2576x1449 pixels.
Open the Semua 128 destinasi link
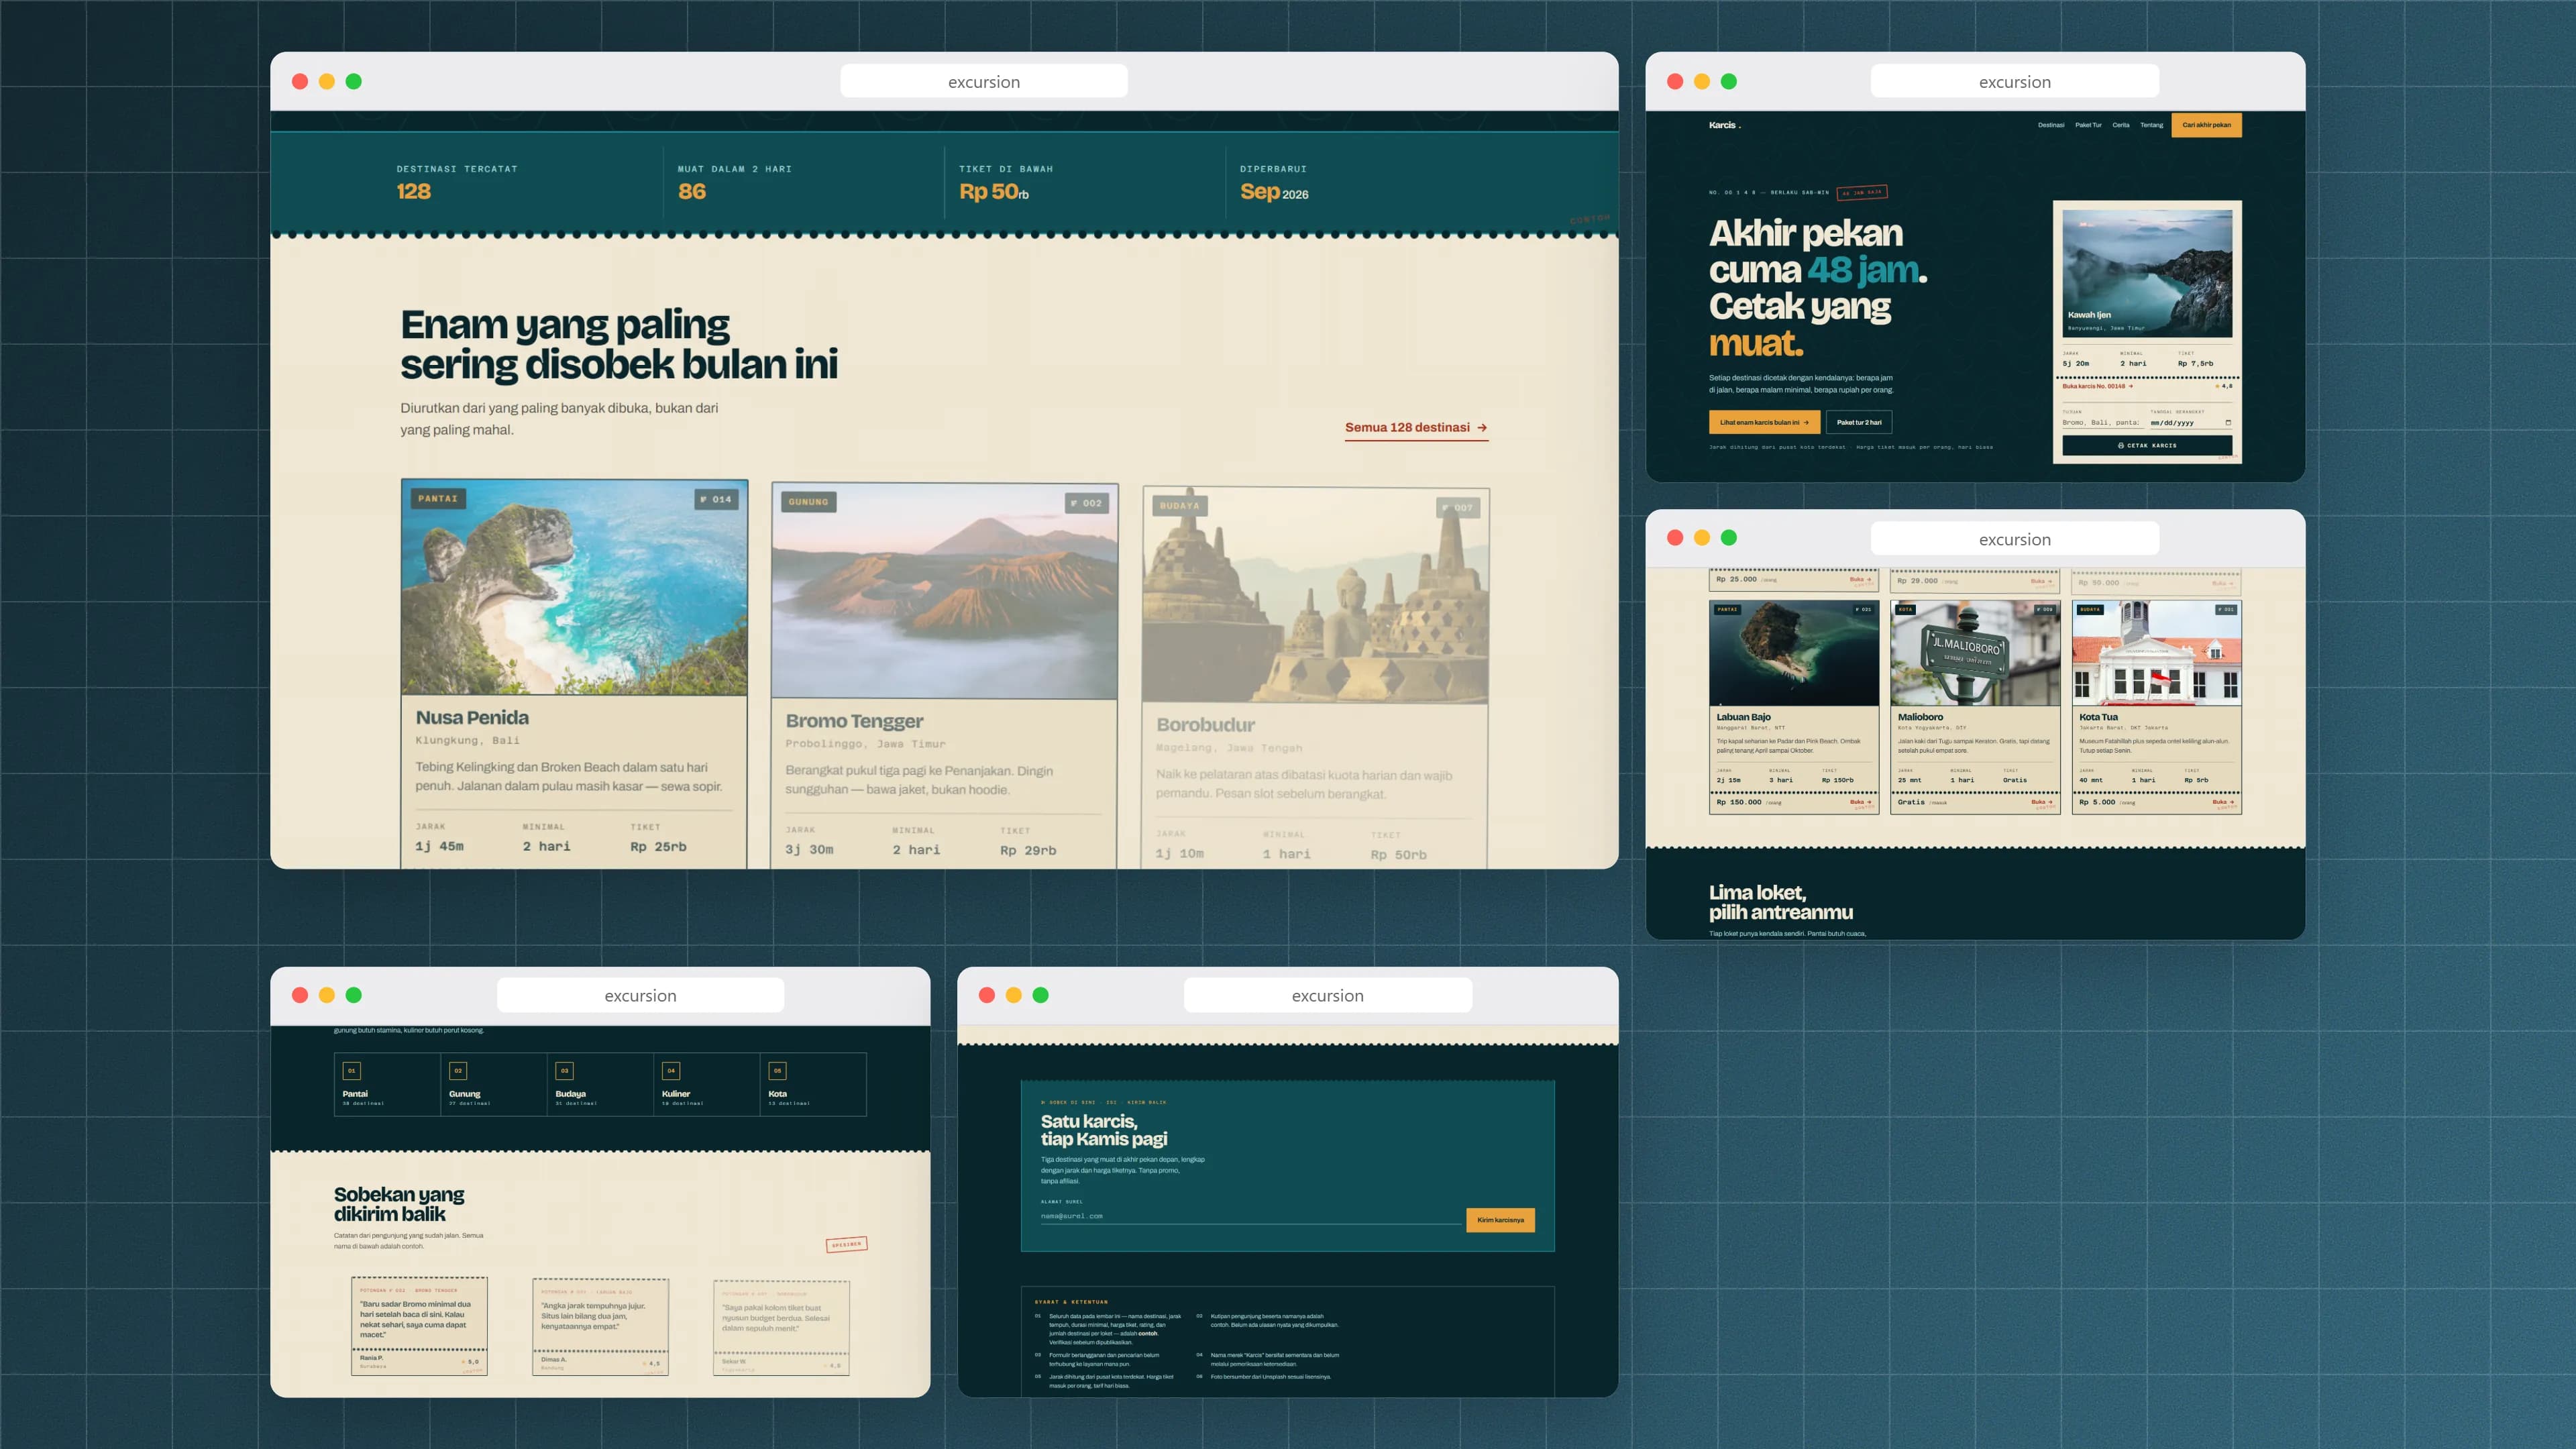[x=1416, y=428]
